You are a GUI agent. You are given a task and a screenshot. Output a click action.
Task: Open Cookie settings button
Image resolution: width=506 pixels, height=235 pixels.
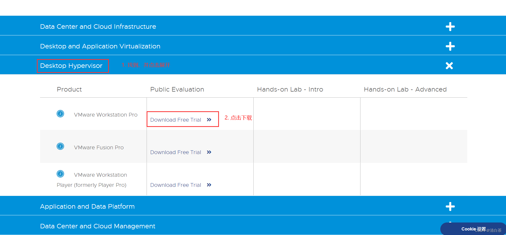click(473, 229)
